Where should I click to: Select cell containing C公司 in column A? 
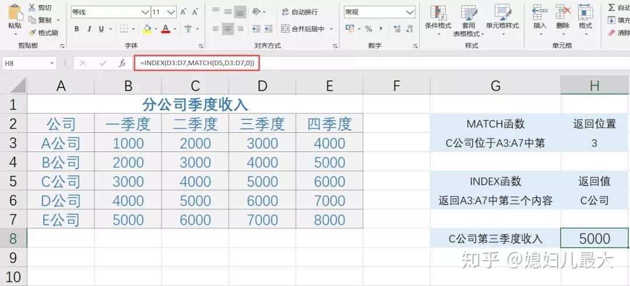tap(61, 181)
